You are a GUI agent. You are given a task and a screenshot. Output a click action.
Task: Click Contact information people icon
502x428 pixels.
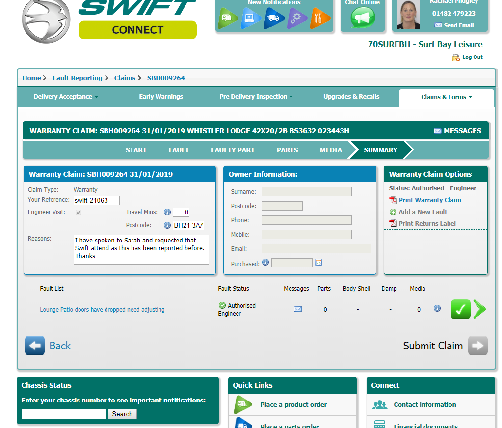(380, 405)
